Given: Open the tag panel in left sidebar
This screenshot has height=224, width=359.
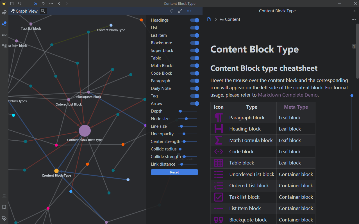Looking at the screenshot, I should click(x=4, y=218).
